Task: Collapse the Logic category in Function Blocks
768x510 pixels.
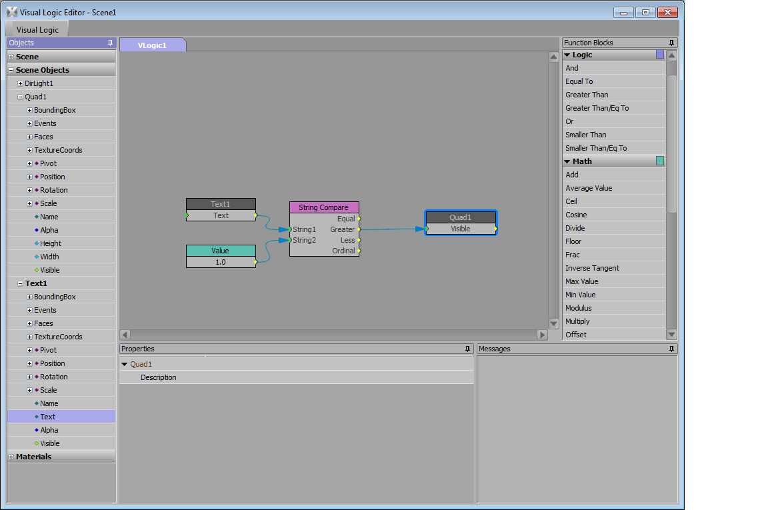Action: pyautogui.click(x=567, y=55)
